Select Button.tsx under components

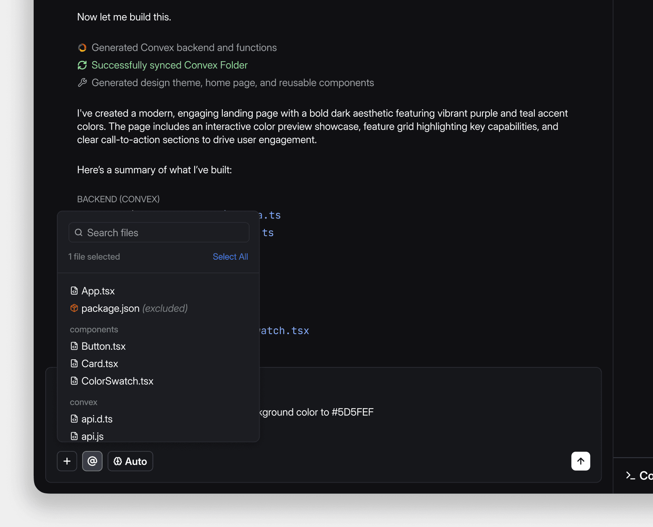point(103,346)
